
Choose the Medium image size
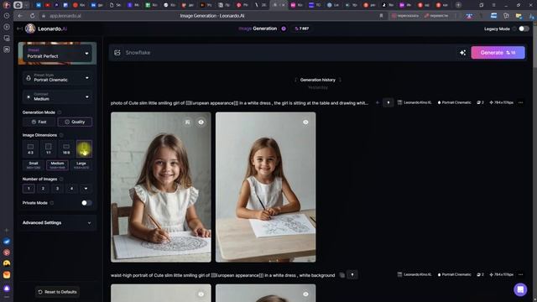[x=57, y=165]
